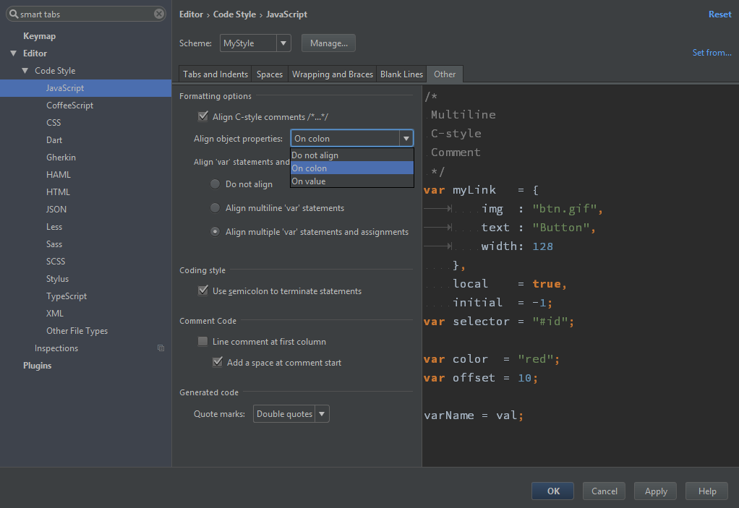Select Keymap in settings tree
739x508 pixels.
40,36
